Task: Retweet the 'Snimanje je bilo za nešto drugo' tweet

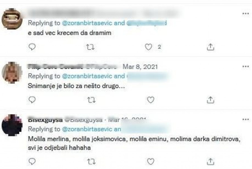Action: tap(91, 100)
